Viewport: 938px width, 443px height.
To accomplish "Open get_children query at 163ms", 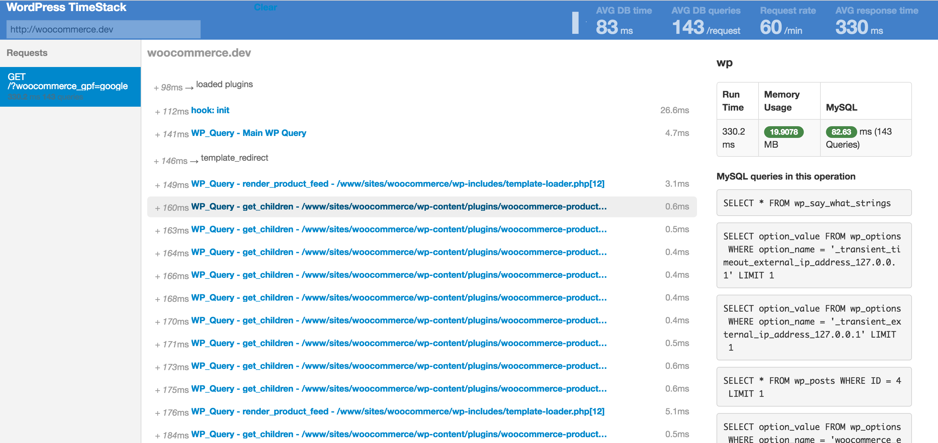I will coord(399,230).
